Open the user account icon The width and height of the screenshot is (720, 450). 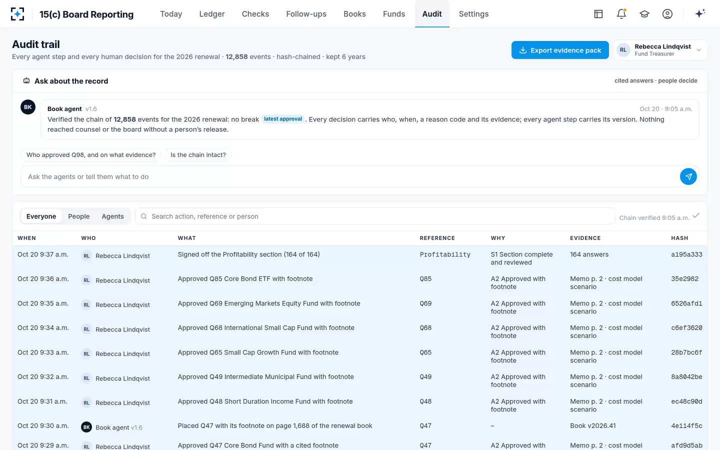pyautogui.click(x=667, y=14)
